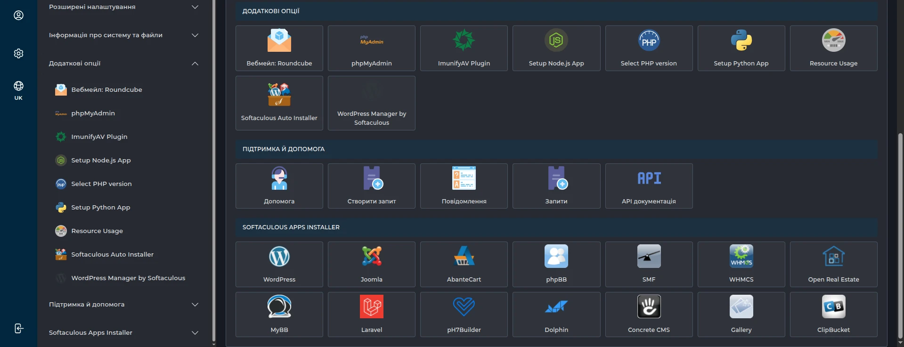Select the MyBB app tile
The height and width of the screenshot is (347, 904).
click(x=279, y=315)
